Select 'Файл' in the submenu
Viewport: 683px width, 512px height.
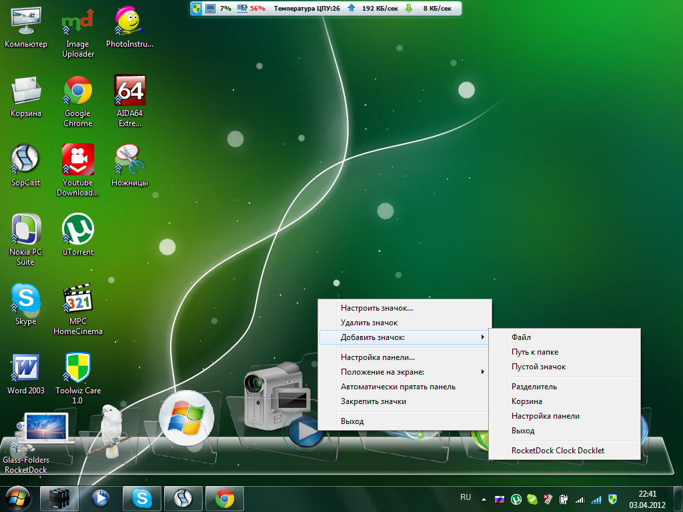(520, 337)
